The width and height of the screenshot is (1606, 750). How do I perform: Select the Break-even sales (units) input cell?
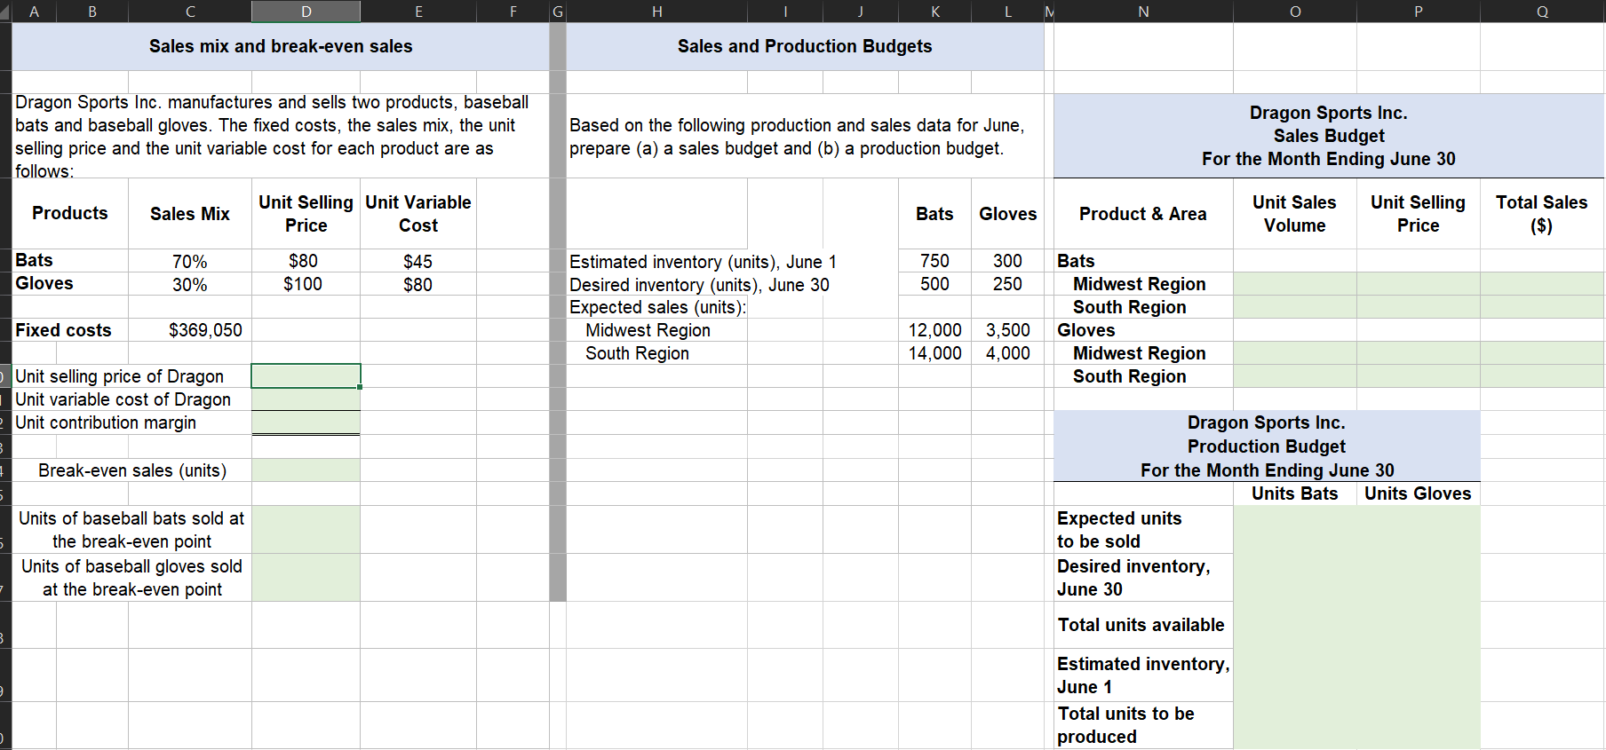(x=306, y=470)
